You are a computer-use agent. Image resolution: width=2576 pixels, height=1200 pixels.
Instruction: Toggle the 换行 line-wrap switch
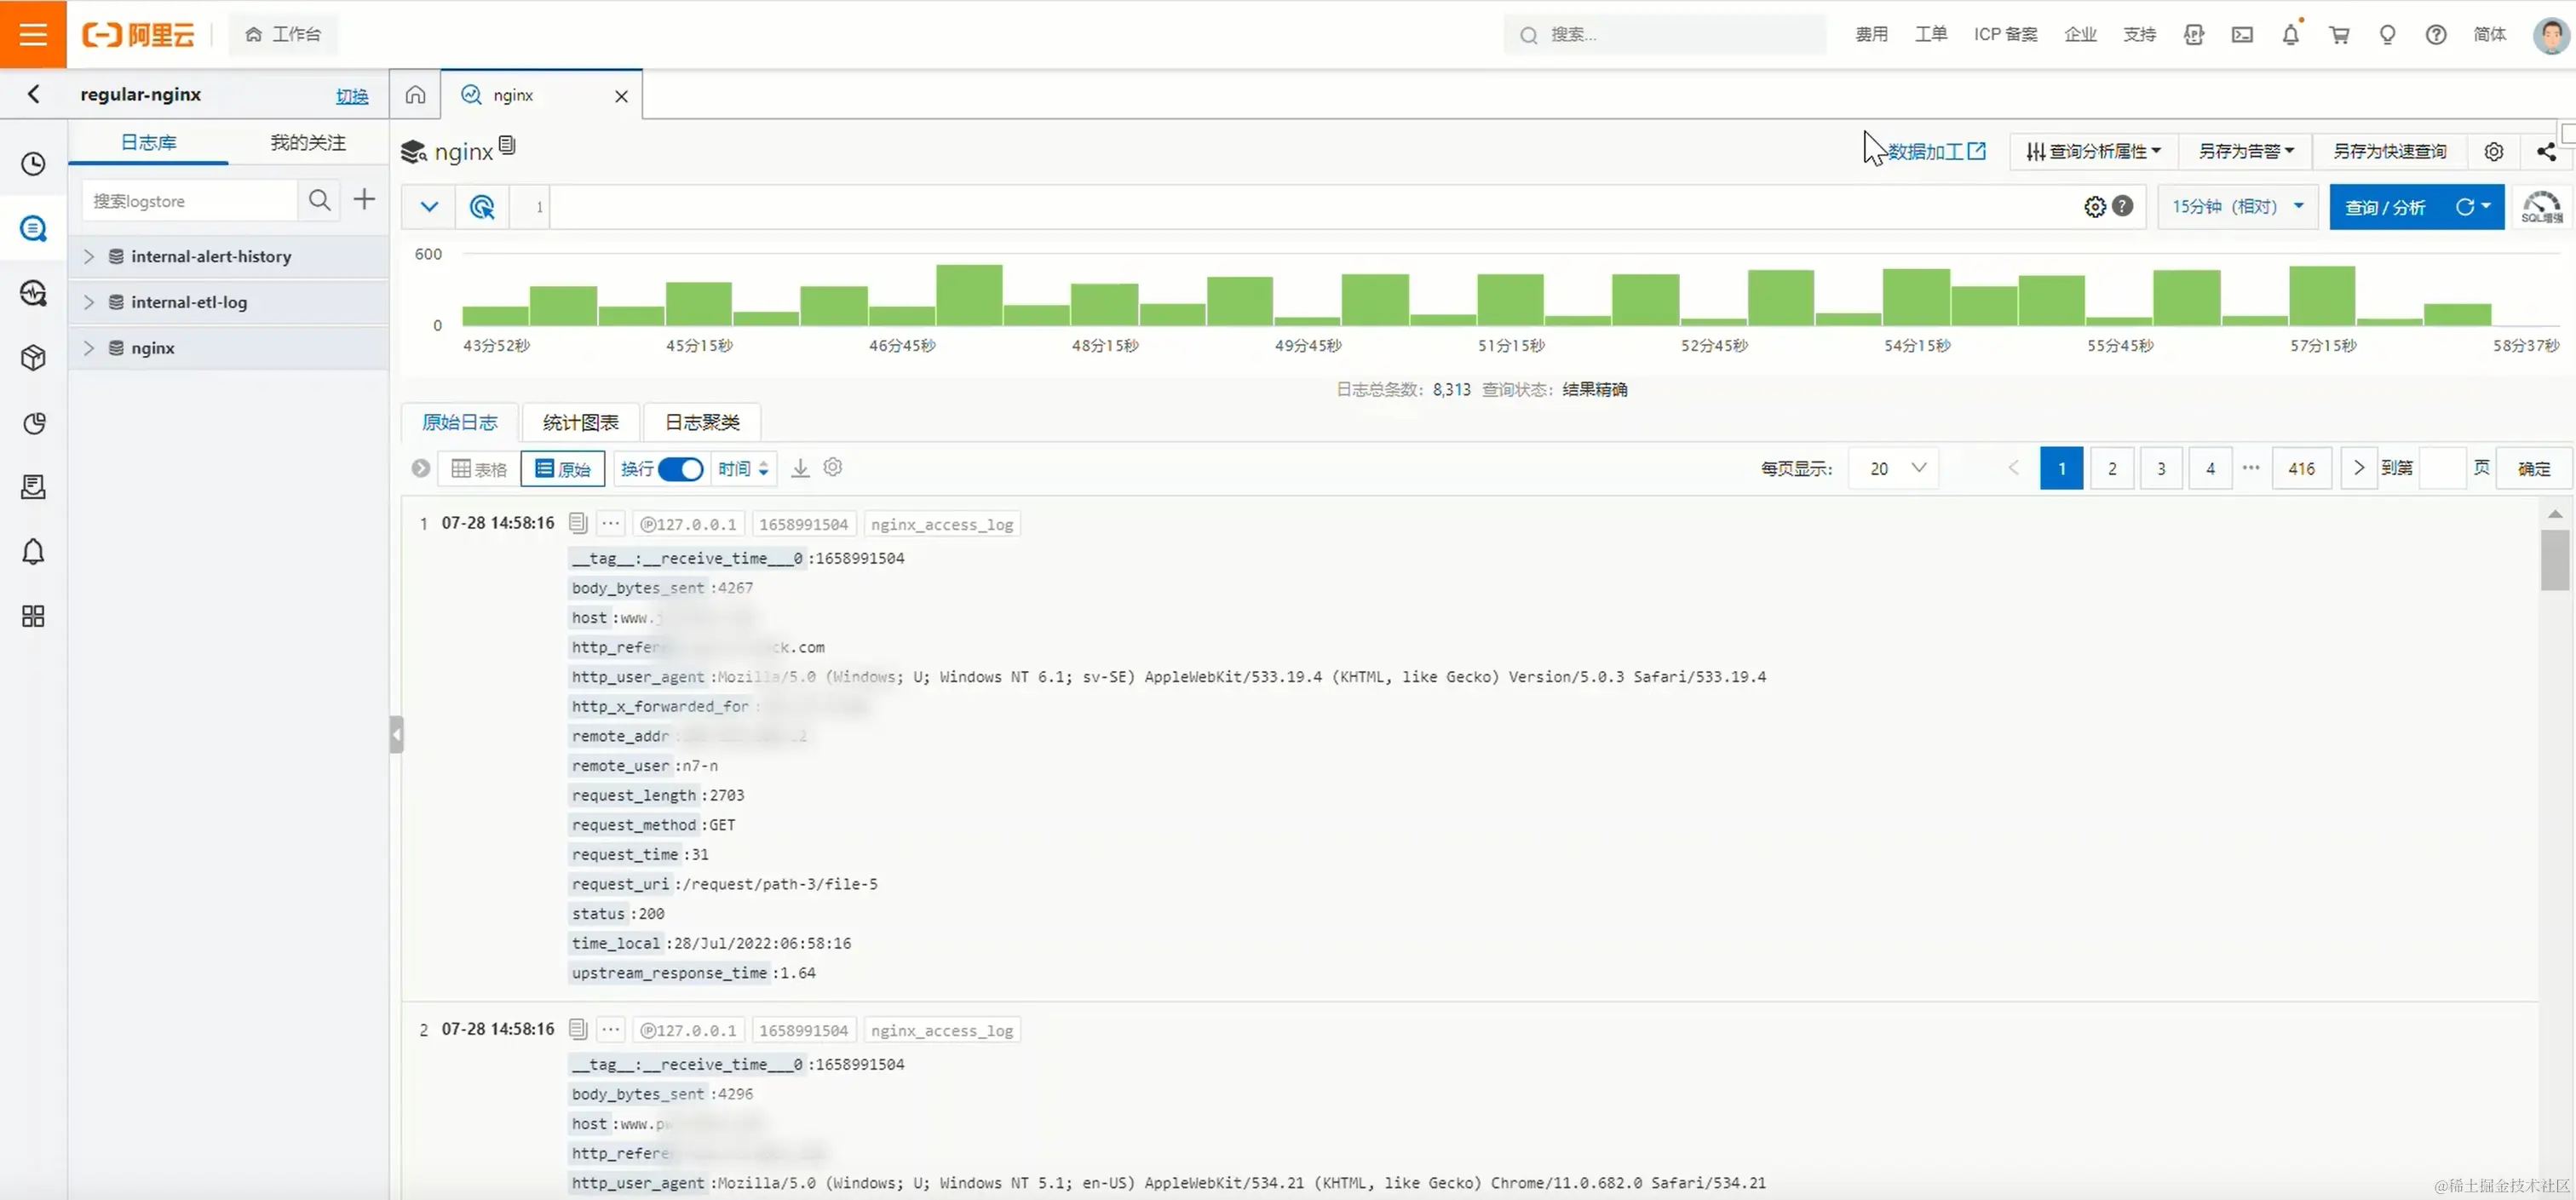coord(681,469)
